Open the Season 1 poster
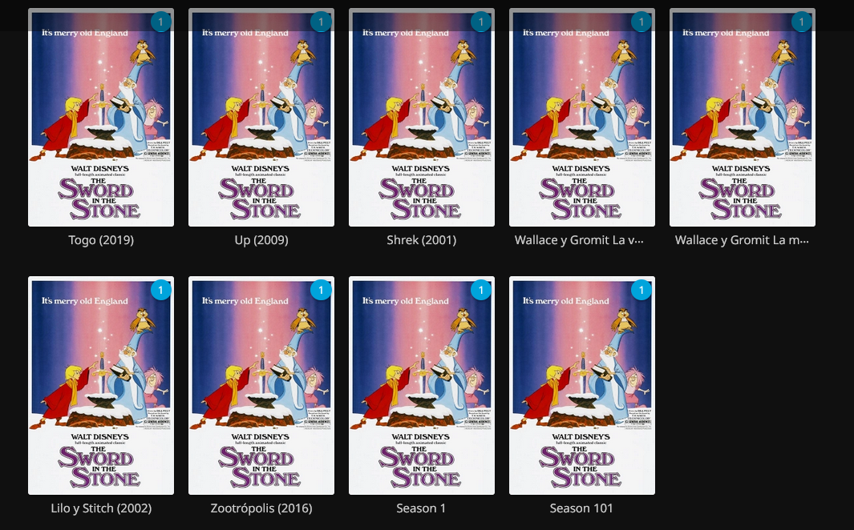The width and height of the screenshot is (854, 530). point(422,385)
